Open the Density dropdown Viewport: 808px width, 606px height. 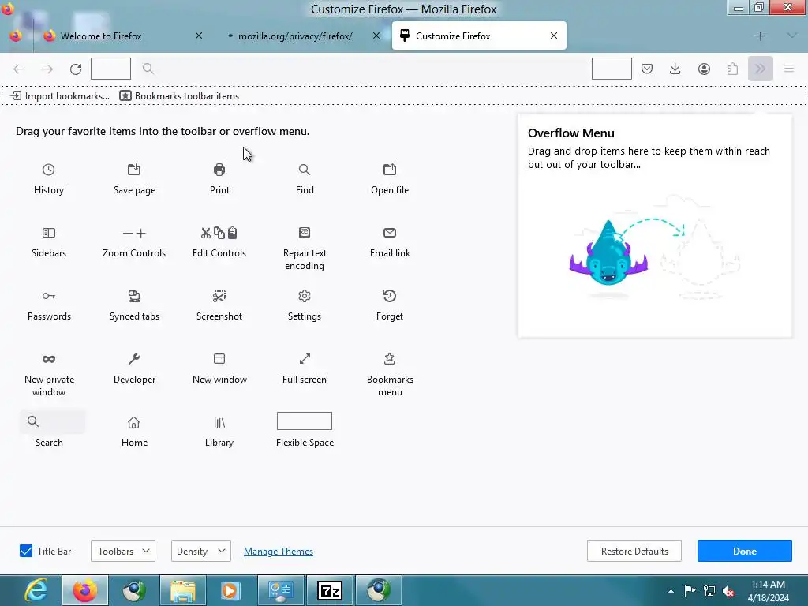(x=200, y=551)
